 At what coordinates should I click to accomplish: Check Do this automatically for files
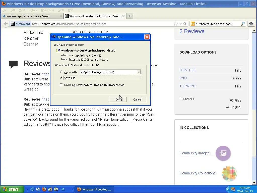pos(61,85)
